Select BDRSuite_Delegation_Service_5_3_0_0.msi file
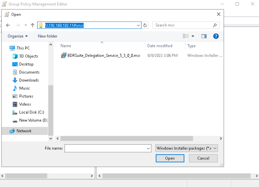Viewport: 259px width, 187px height. [104, 56]
